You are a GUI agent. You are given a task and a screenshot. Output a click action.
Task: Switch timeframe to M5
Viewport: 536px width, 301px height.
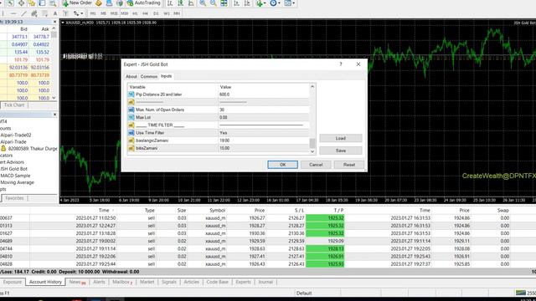[x=103, y=13]
